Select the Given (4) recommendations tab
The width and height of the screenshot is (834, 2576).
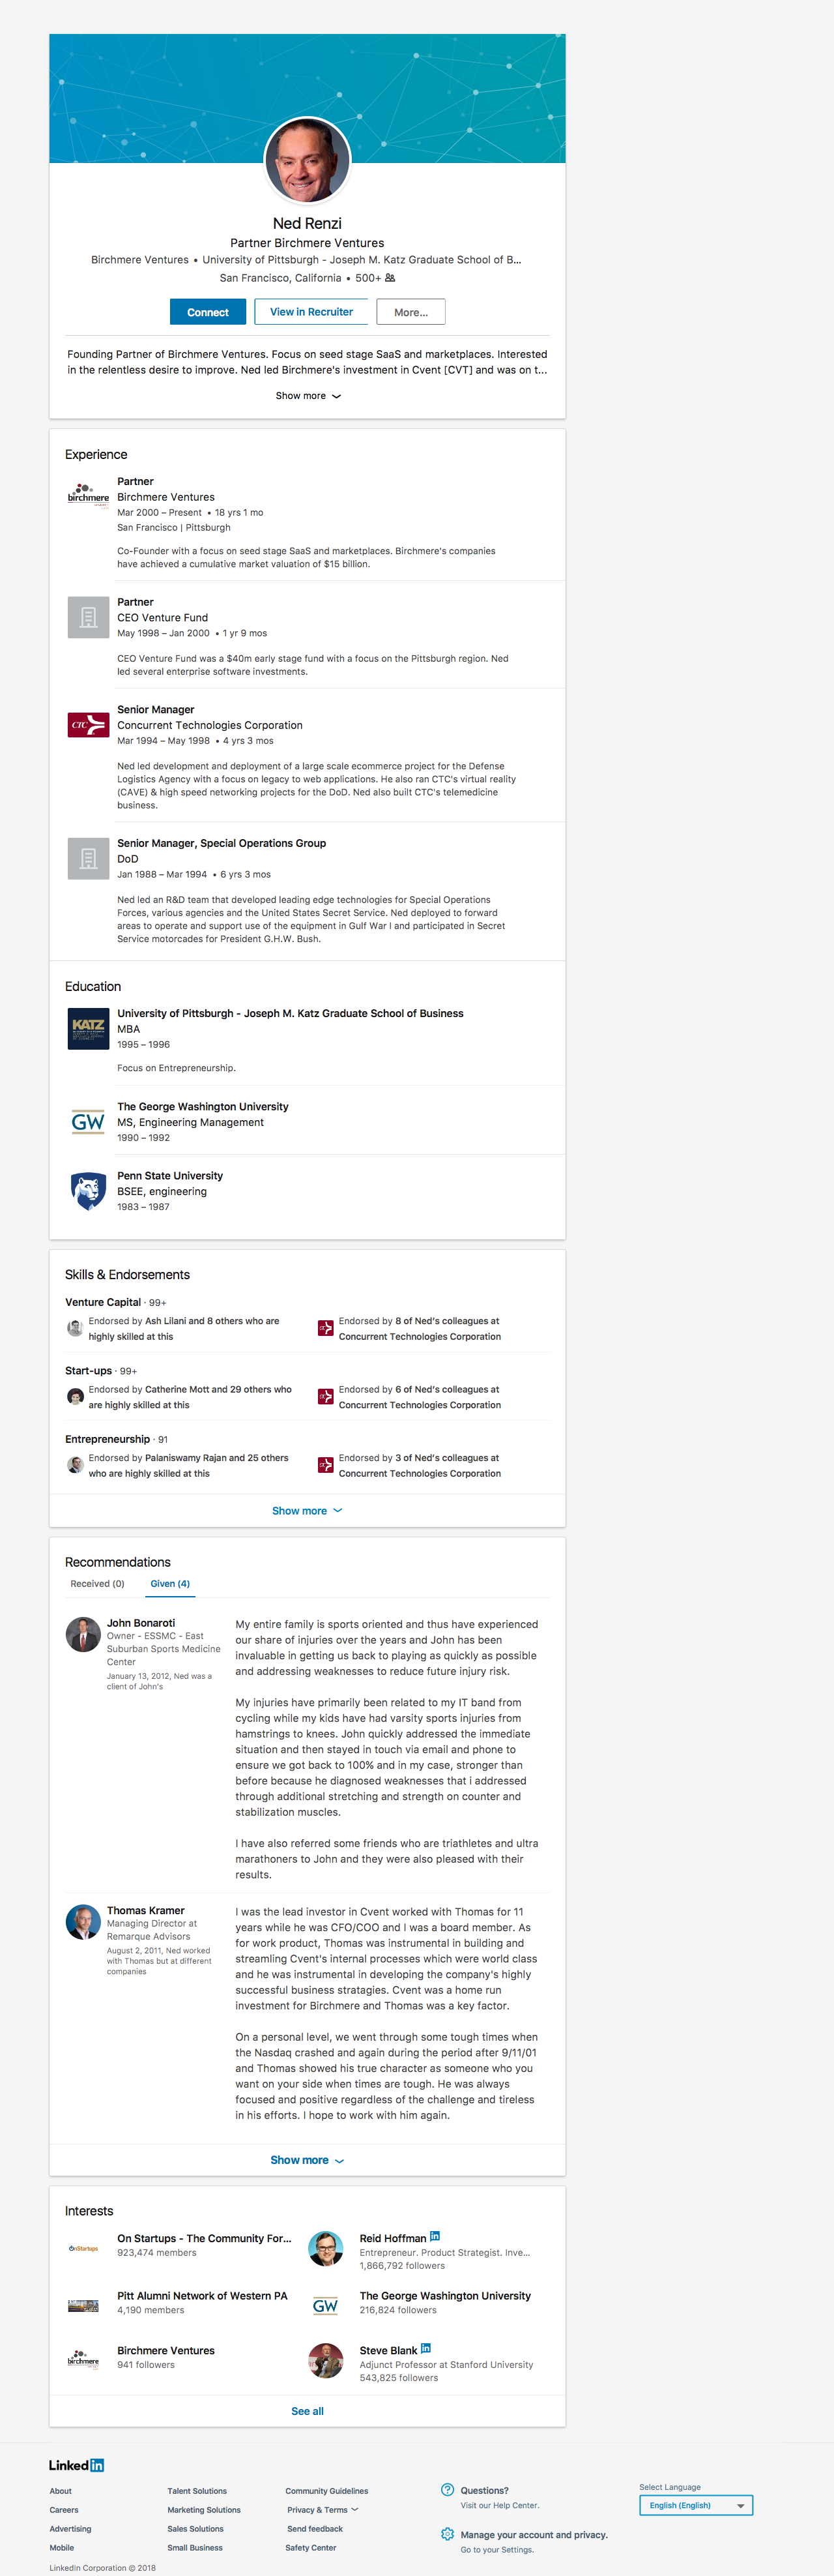[170, 1584]
